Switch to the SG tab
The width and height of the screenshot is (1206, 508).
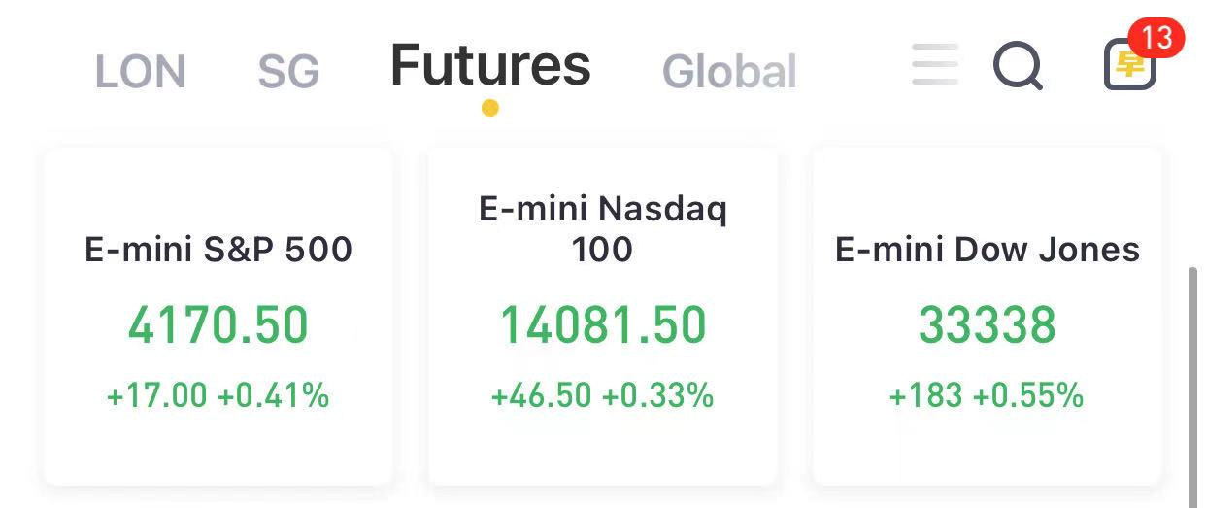288,72
